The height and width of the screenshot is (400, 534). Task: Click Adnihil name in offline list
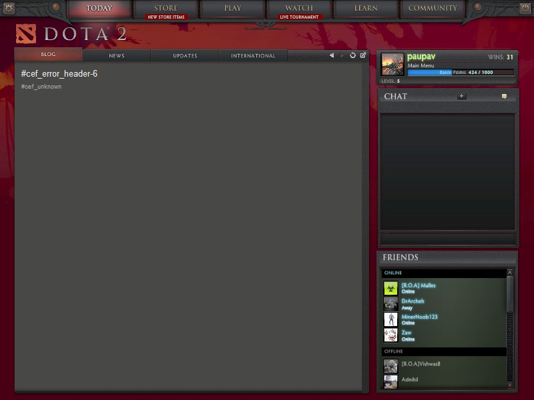click(410, 379)
